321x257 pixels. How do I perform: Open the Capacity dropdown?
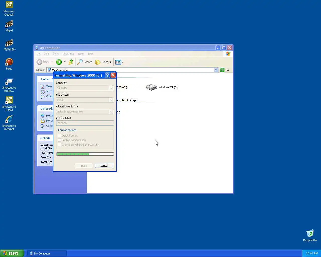[x=111, y=88]
